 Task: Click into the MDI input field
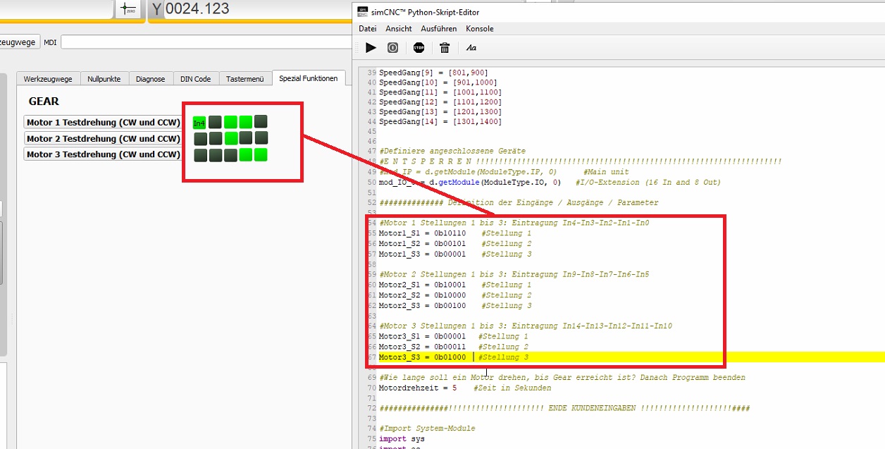click(x=206, y=42)
